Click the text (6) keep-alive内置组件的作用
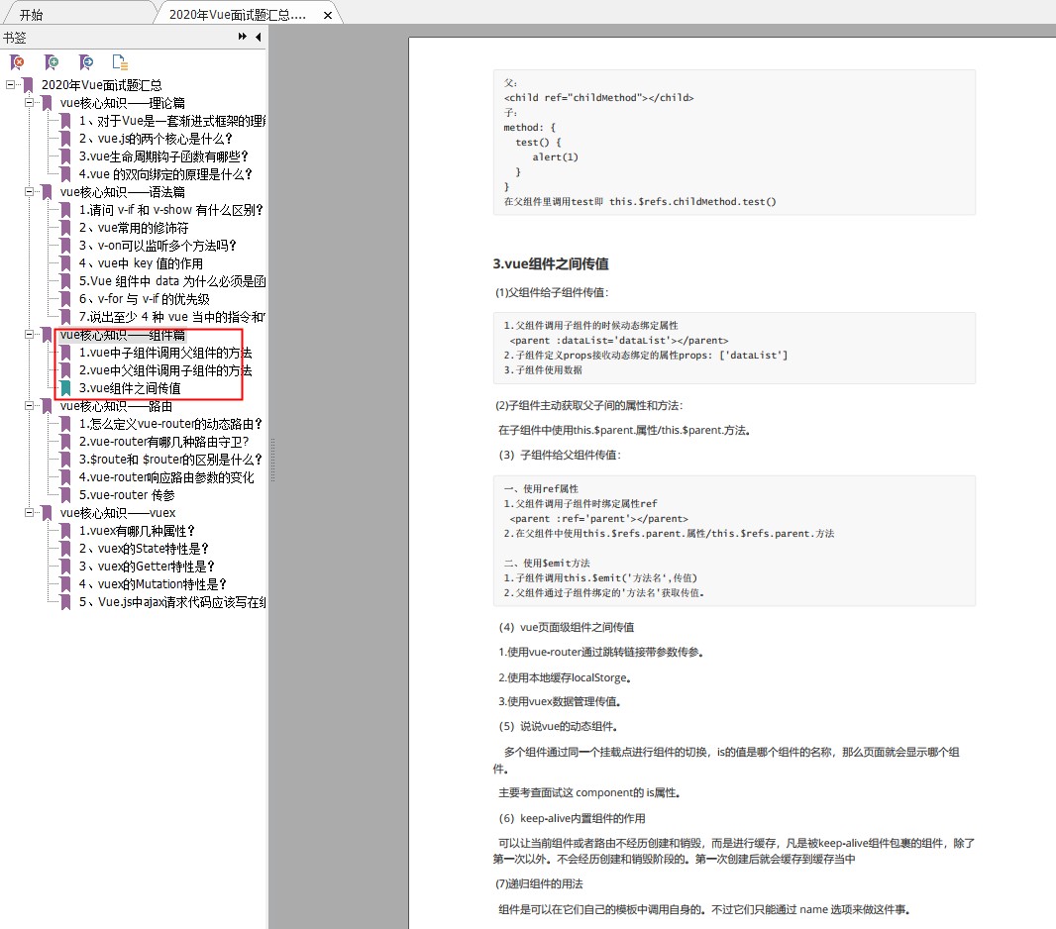 (572, 819)
